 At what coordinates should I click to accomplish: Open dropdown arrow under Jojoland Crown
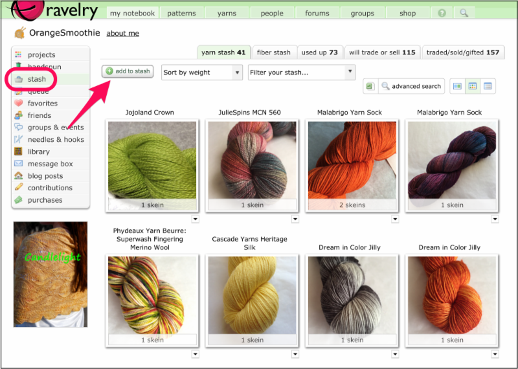coord(196,219)
